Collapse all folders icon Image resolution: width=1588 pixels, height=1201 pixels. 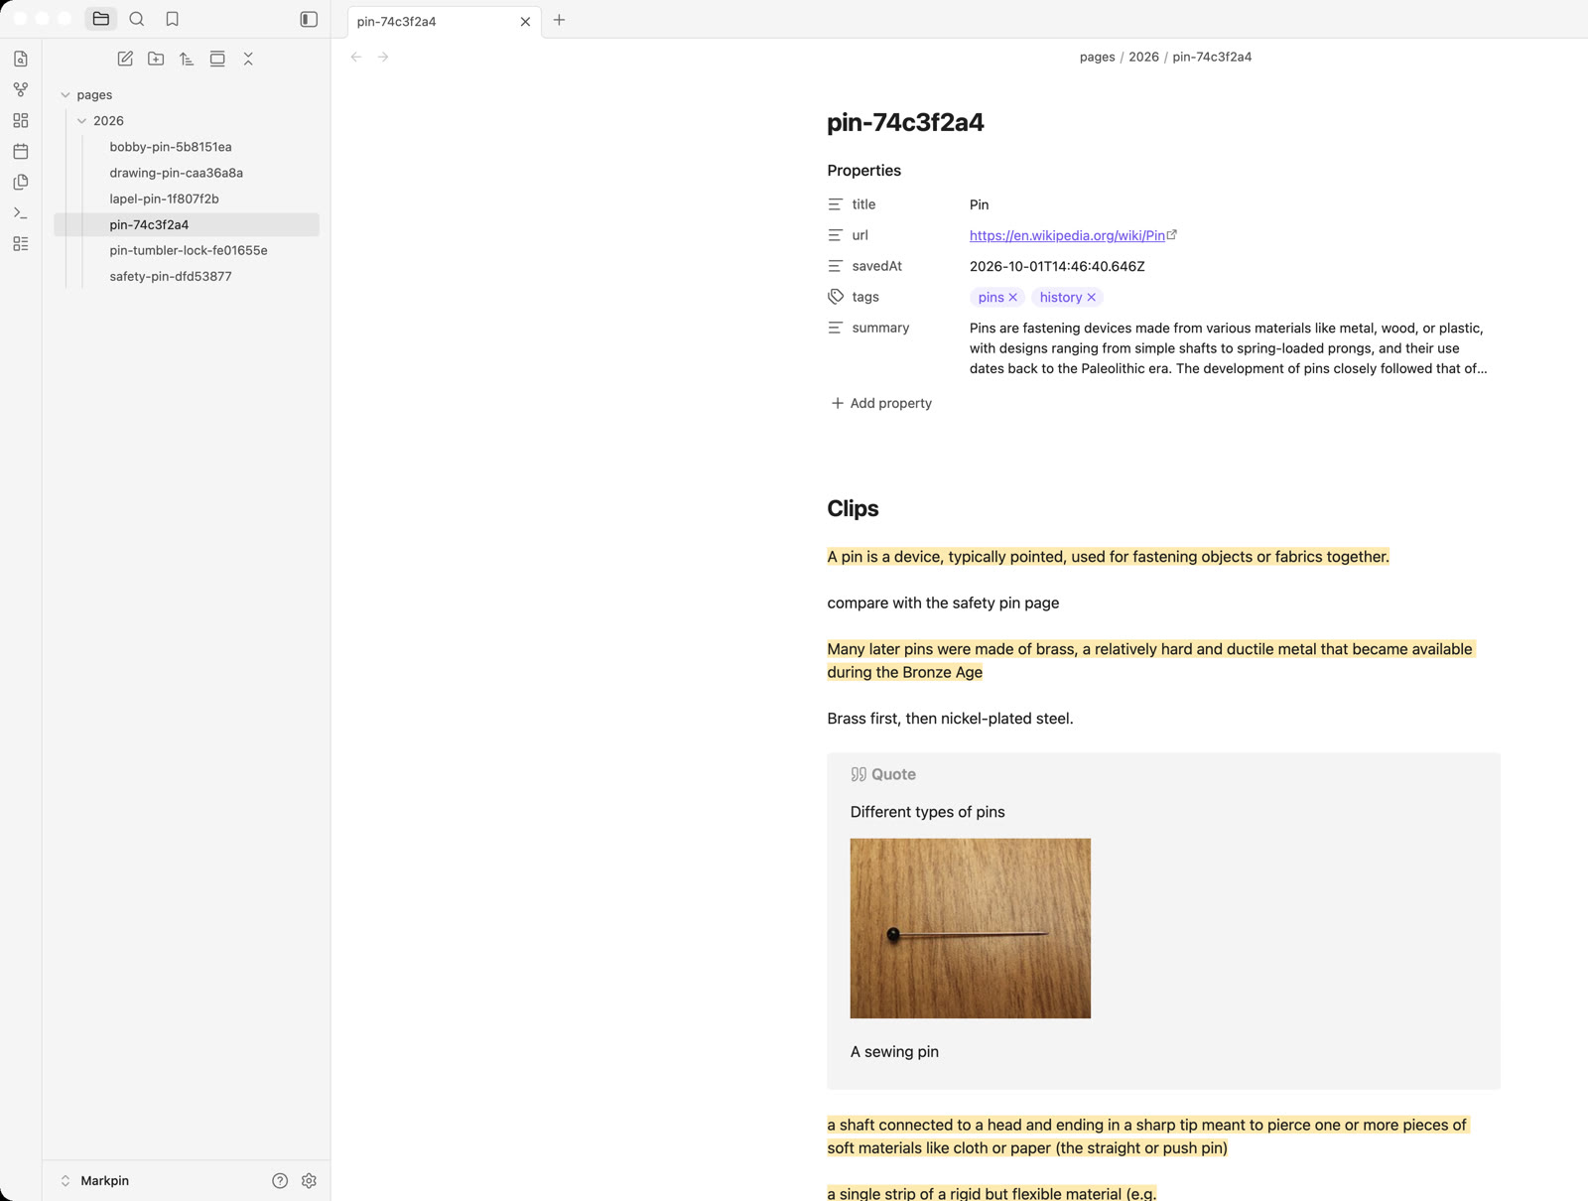[248, 59]
